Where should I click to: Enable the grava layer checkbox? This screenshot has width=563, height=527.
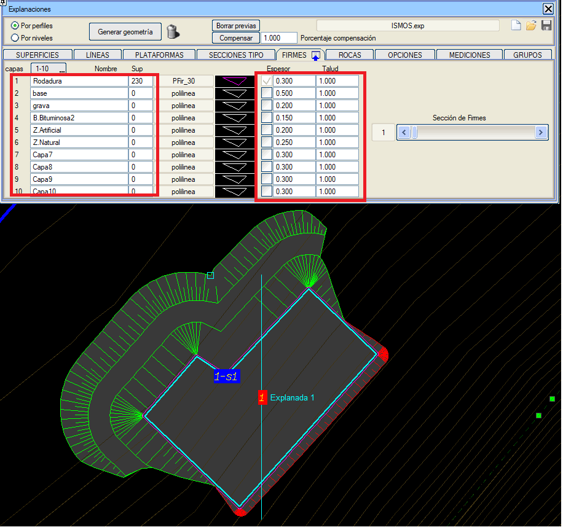(x=266, y=106)
